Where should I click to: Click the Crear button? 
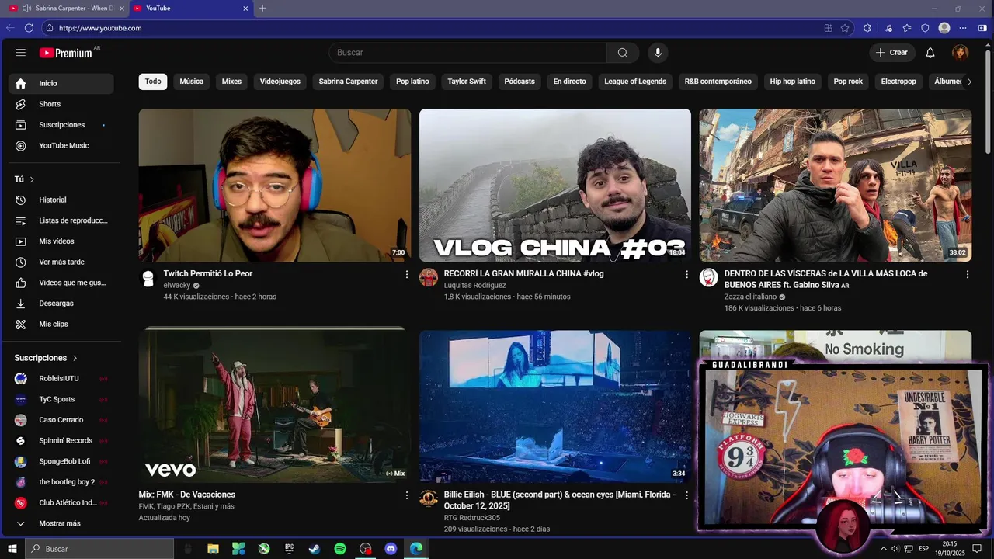(891, 53)
